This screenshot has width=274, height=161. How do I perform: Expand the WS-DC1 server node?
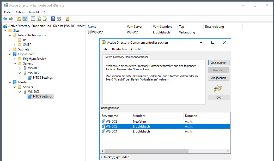point(20,68)
